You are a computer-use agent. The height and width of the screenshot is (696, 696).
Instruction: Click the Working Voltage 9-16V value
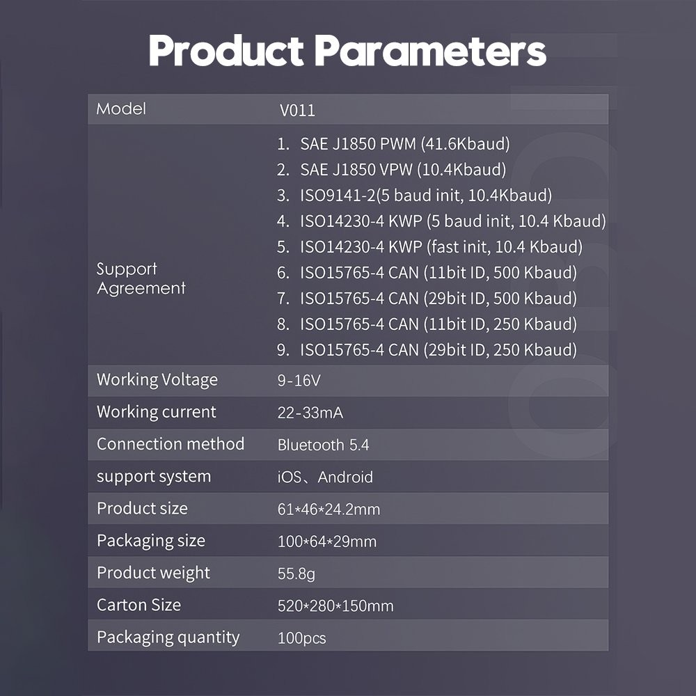tap(299, 381)
